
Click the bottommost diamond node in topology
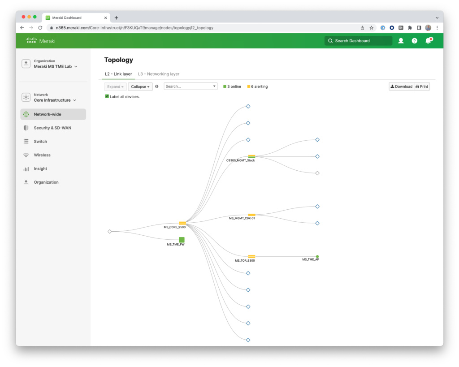[x=248, y=340]
